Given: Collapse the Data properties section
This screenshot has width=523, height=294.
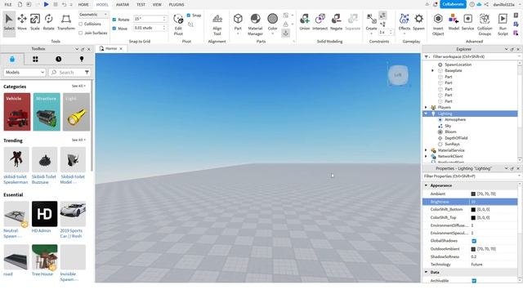Looking at the screenshot, I should (x=427, y=272).
